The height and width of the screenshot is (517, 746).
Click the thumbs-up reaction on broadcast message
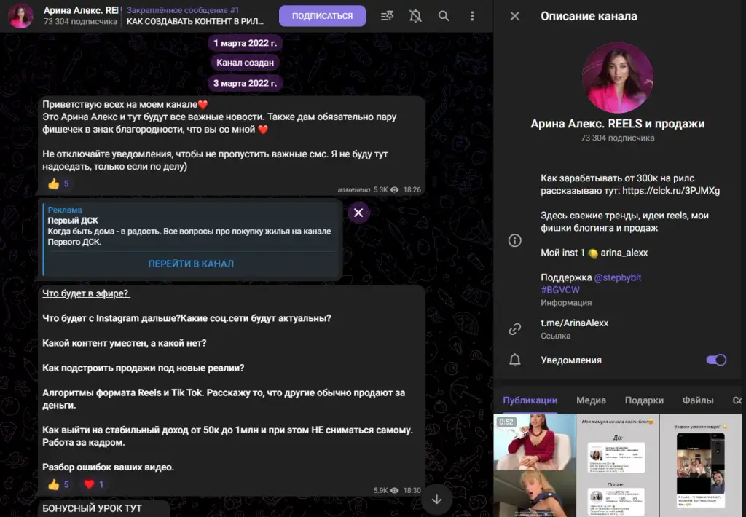coord(58,484)
